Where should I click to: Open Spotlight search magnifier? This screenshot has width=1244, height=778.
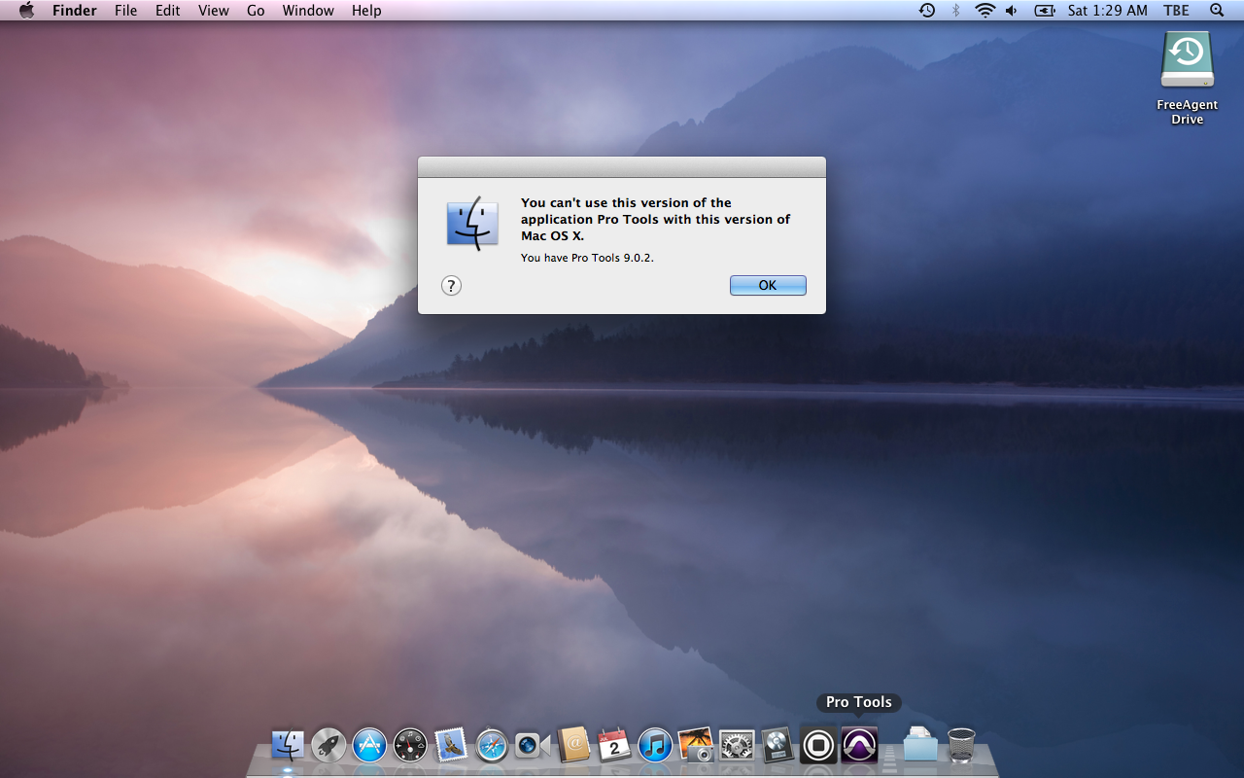pyautogui.click(x=1217, y=11)
